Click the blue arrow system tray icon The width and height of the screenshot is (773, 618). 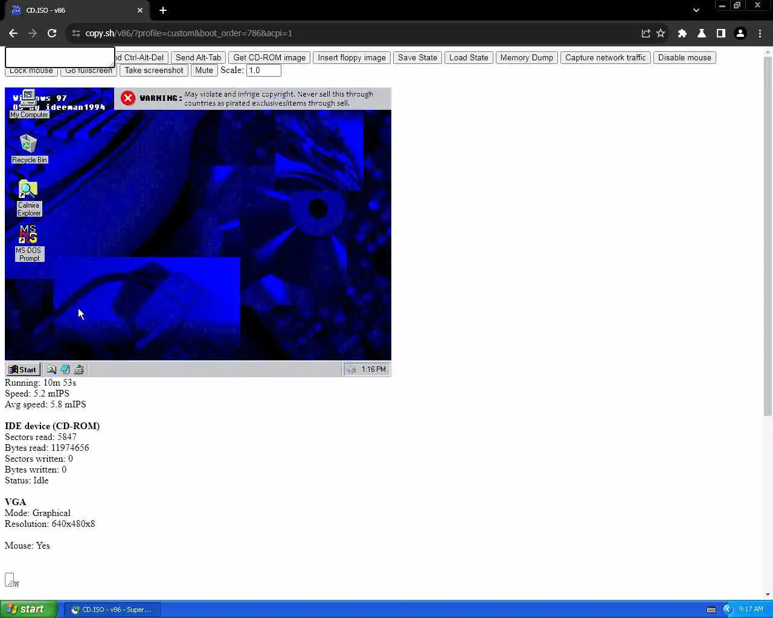click(x=728, y=610)
